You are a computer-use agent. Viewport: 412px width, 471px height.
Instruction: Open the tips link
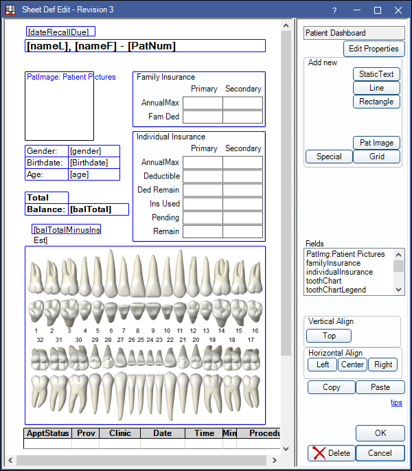396,402
